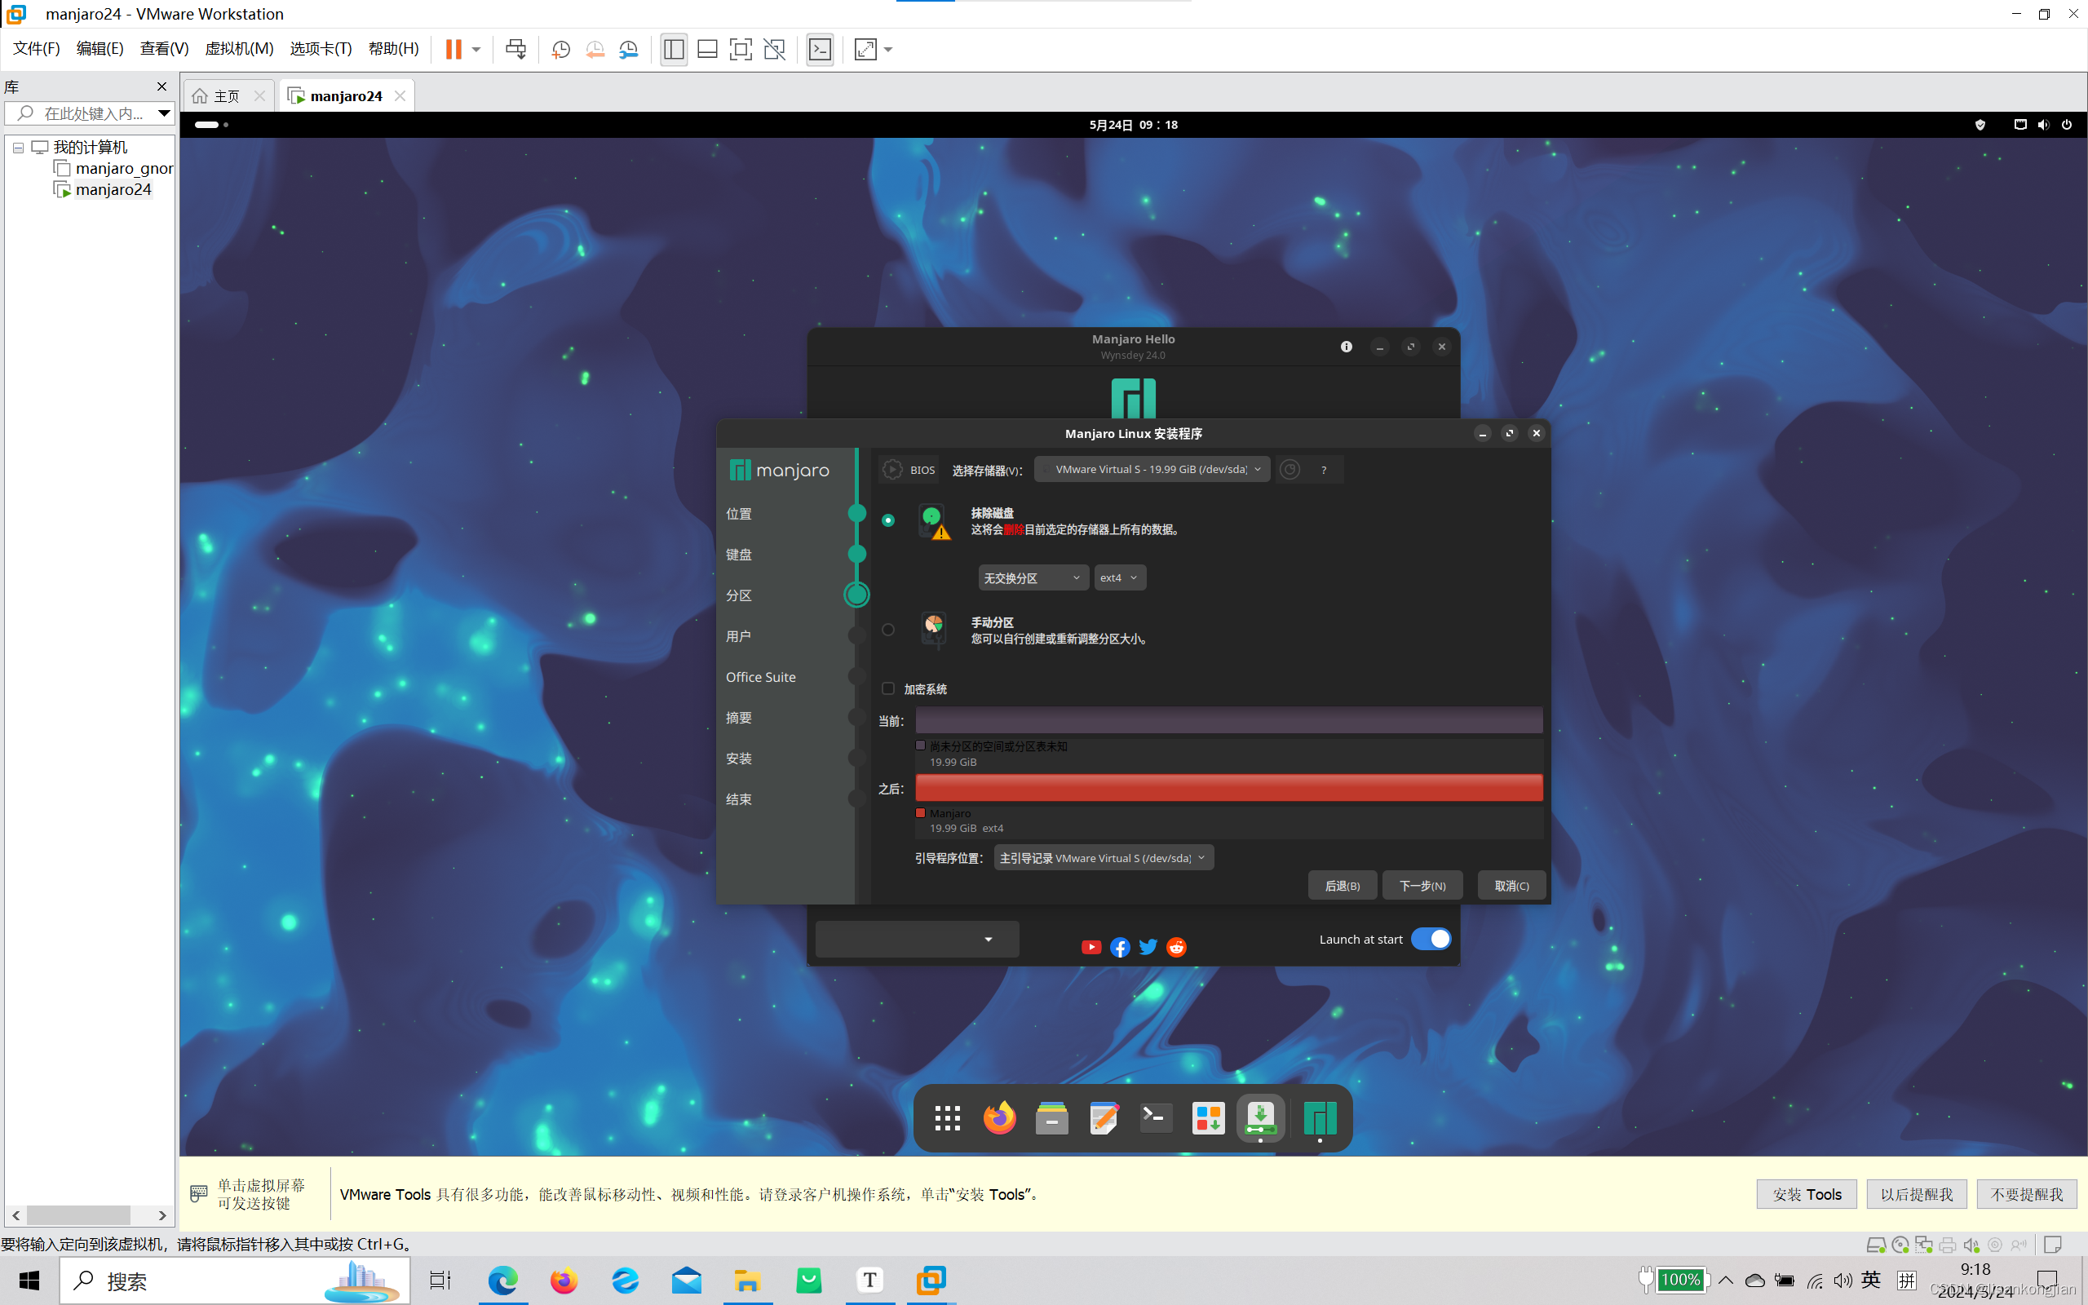The height and width of the screenshot is (1305, 2088).
Task: Pause the virtual machine from the toolbar
Action: click(x=453, y=49)
